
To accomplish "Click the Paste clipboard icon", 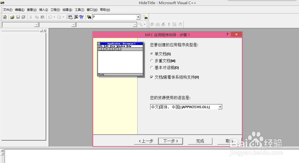I will point(42,17).
